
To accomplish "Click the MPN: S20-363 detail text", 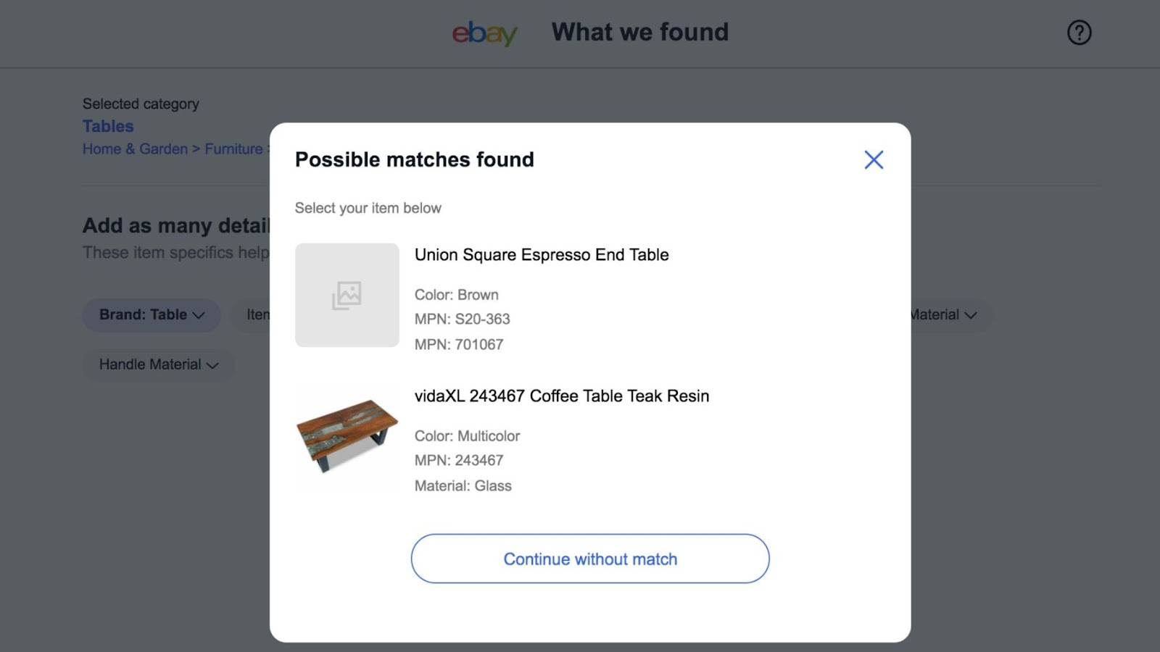I will pos(463,319).
